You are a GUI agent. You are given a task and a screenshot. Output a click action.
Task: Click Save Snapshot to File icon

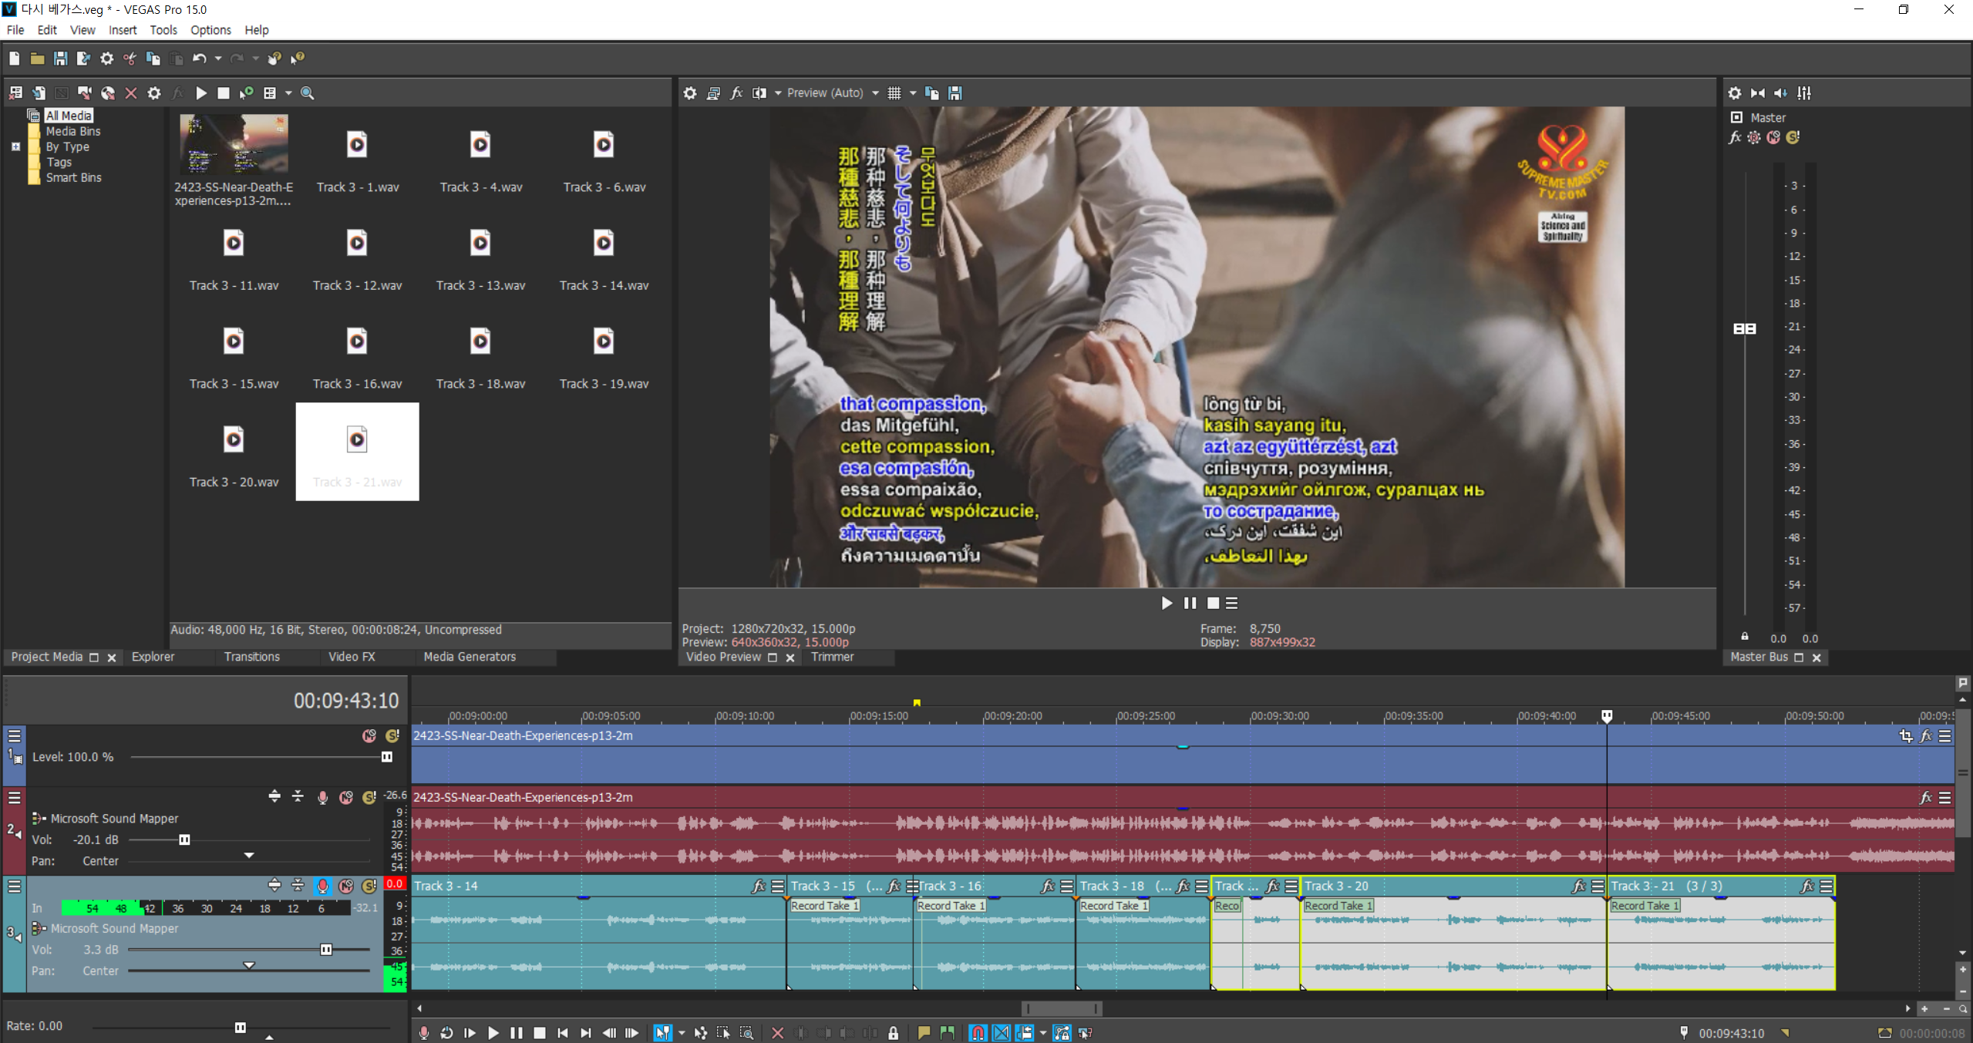point(955,93)
